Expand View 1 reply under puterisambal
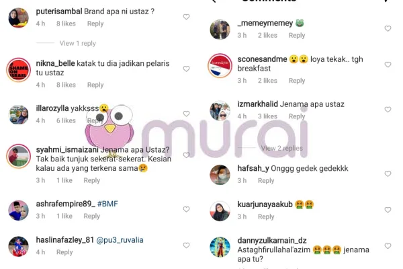This screenshot has height=269, width=403. (78, 43)
